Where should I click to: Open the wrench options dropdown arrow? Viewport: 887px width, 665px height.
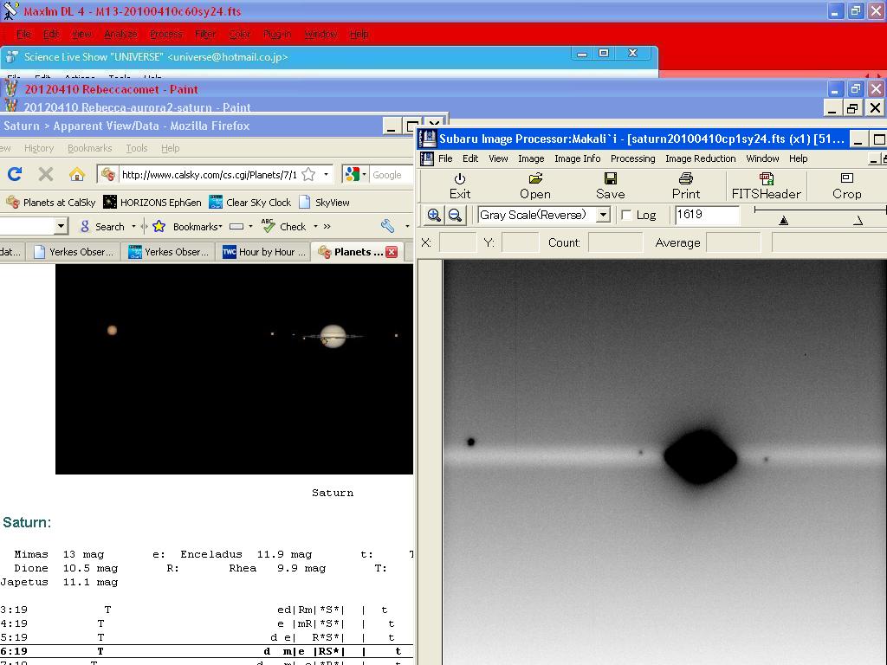pos(407,226)
